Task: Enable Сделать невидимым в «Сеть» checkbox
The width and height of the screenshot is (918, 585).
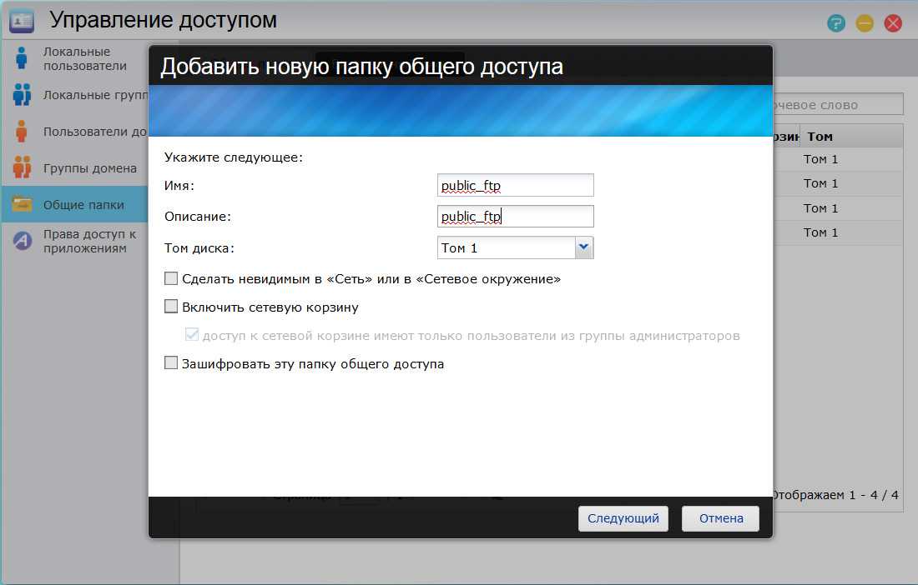Action: point(171,279)
